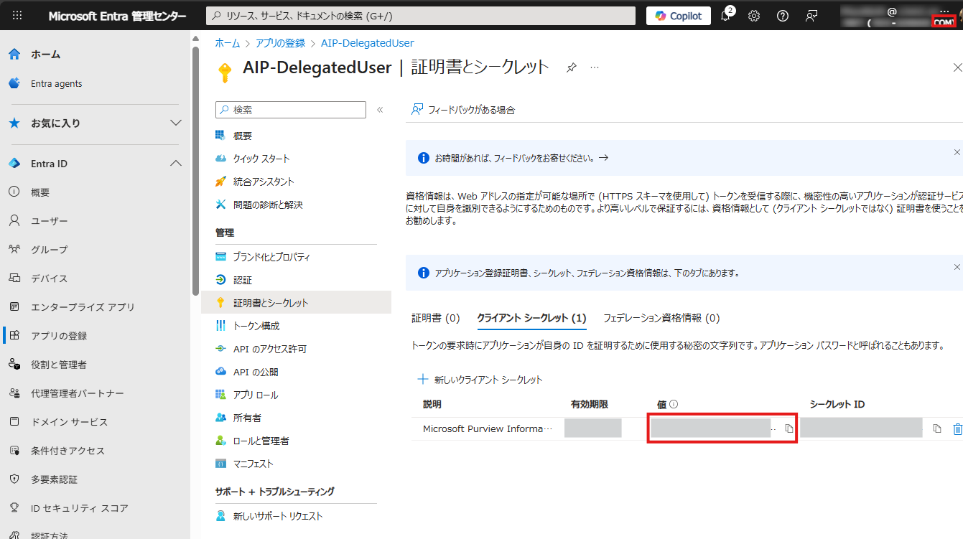Launch Copilot from the top bar

(x=679, y=16)
